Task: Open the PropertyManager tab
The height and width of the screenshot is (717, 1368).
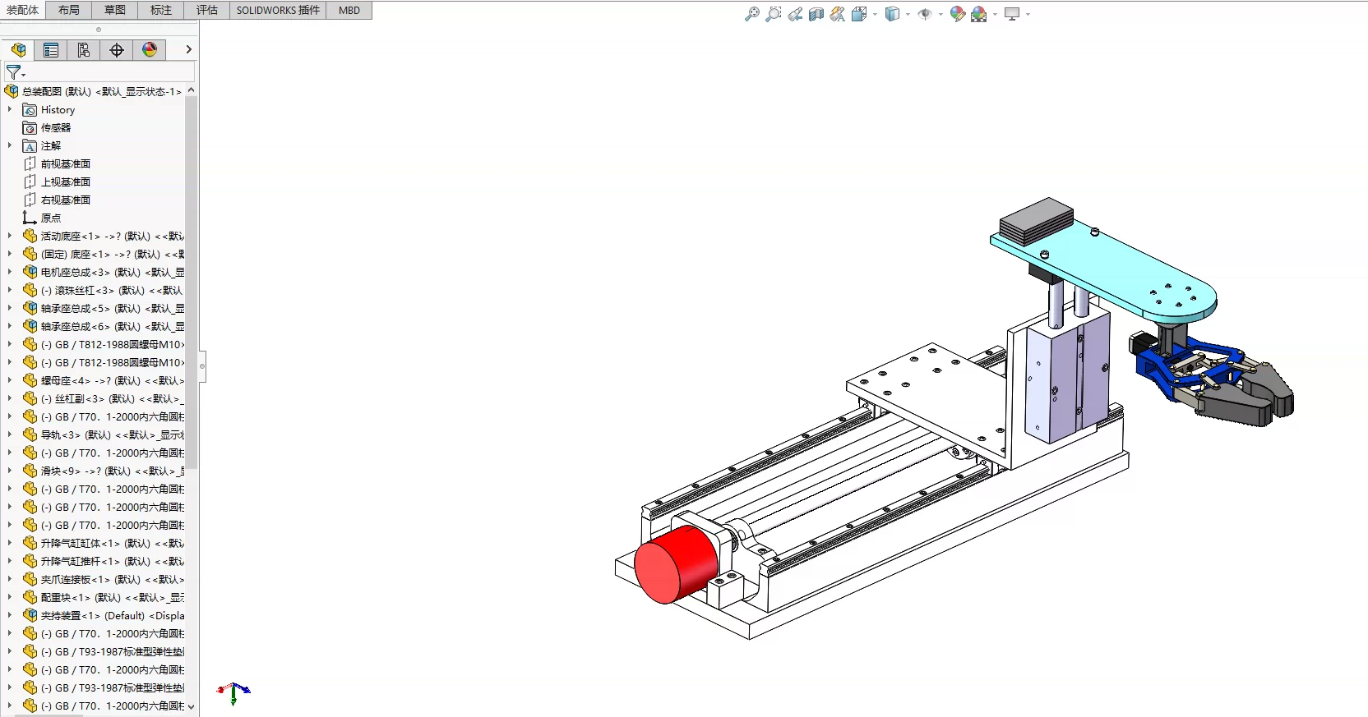Action: [51, 50]
